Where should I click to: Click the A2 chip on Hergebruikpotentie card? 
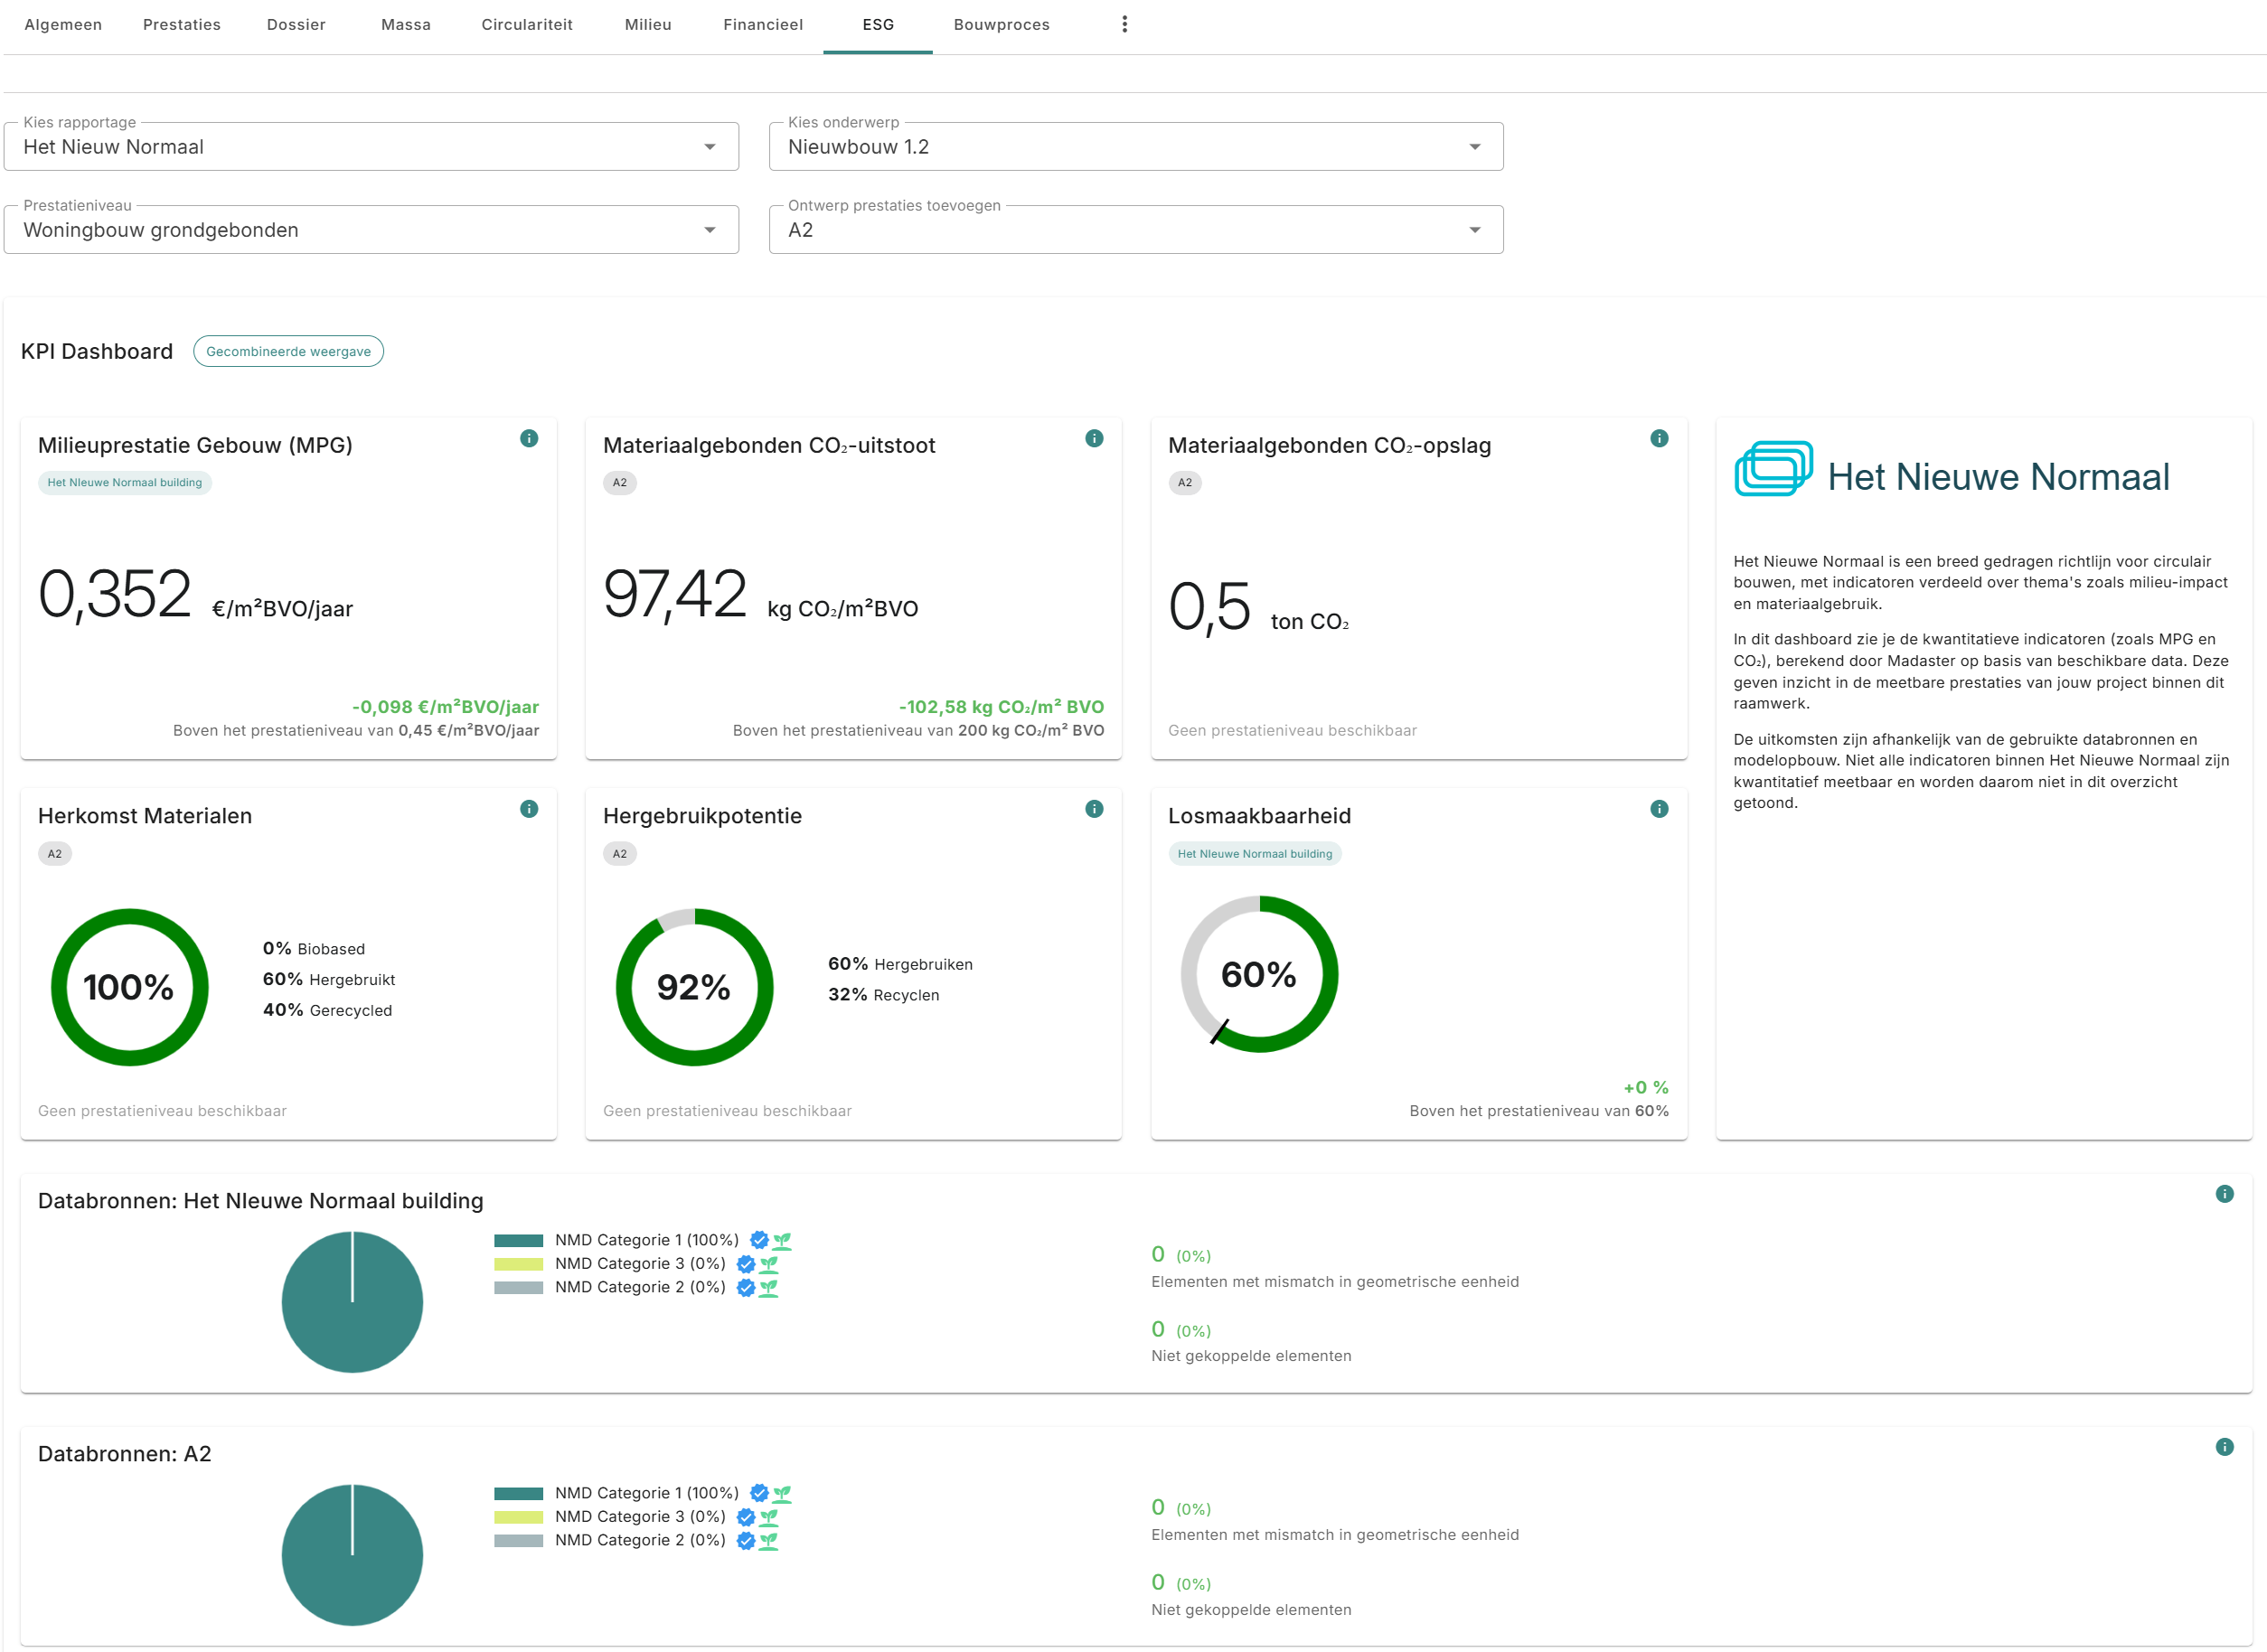[x=620, y=854]
